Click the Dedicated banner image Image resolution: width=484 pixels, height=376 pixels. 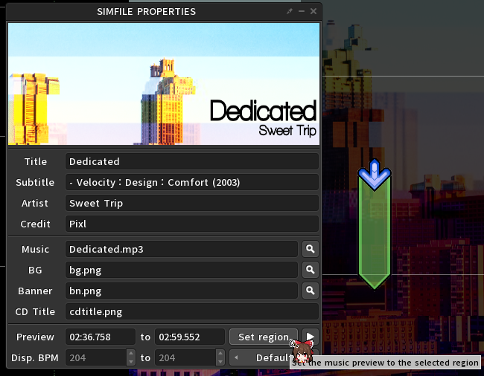164,84
